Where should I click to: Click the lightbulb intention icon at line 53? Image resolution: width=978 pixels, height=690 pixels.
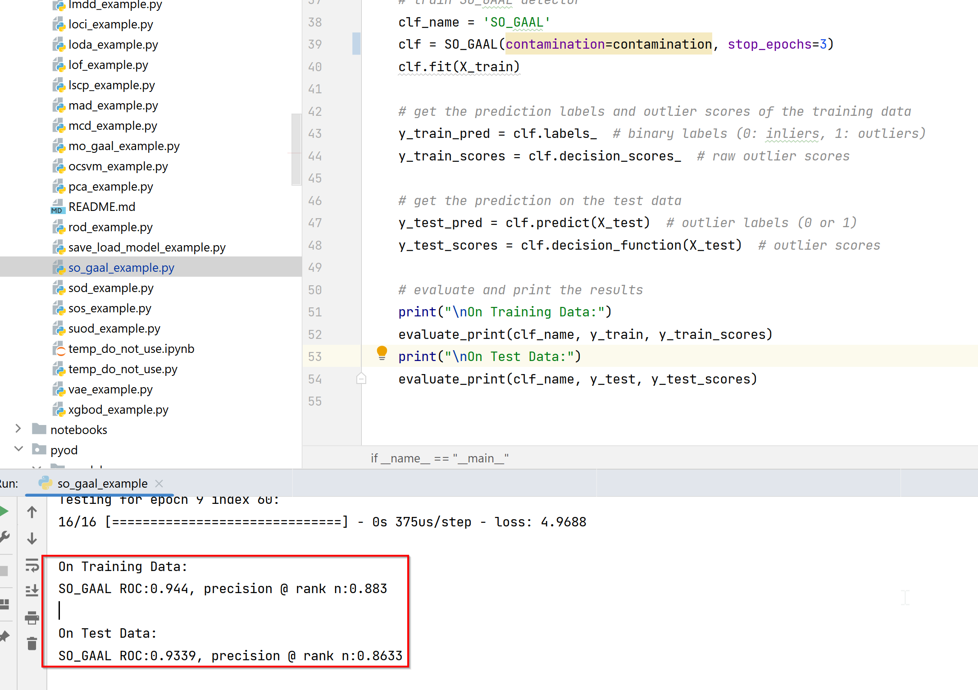tap(382, 354)
